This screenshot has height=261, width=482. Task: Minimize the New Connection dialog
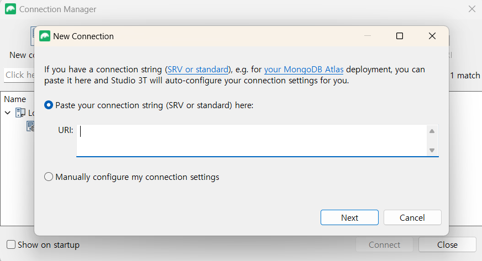pos(367,36)
